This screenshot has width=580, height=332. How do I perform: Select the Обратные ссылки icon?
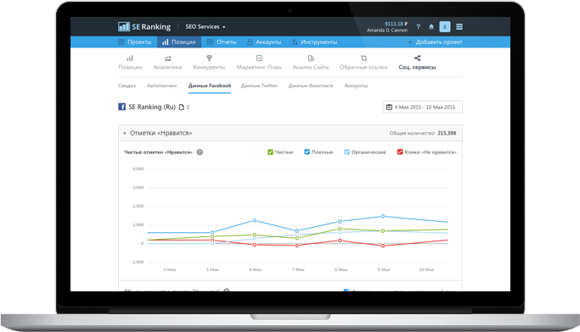coord(363,58)
